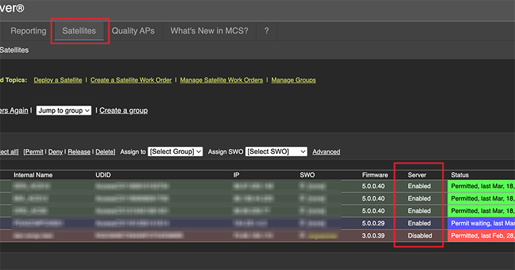Click the Advanced link
The height and width of the screenshot is (270, 515).
(326, 152)
